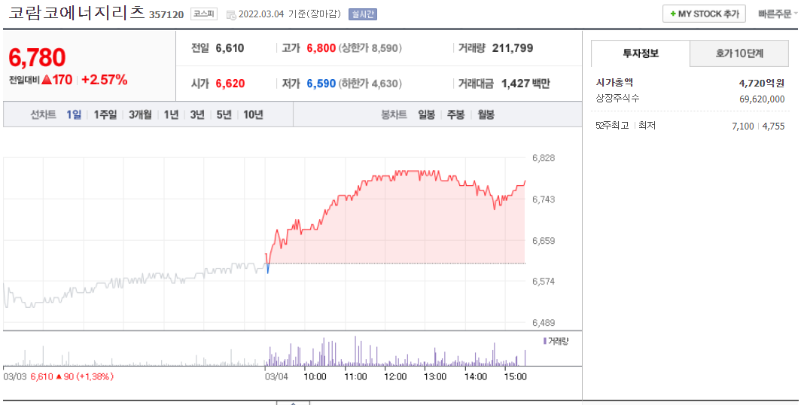
Task: Switch to the 투자정보 tab
Action: pyautogui.click(x=641, y=53)
